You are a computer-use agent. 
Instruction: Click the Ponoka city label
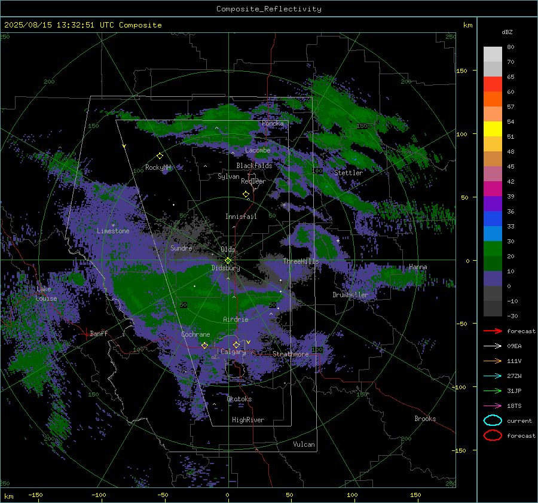(x=273, y=123)
